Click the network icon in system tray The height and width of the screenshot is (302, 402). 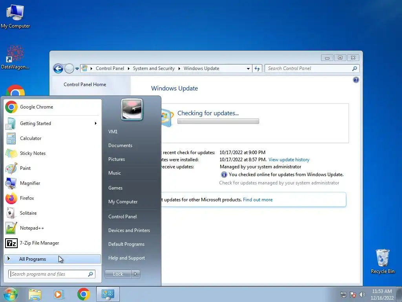[343, 295]
